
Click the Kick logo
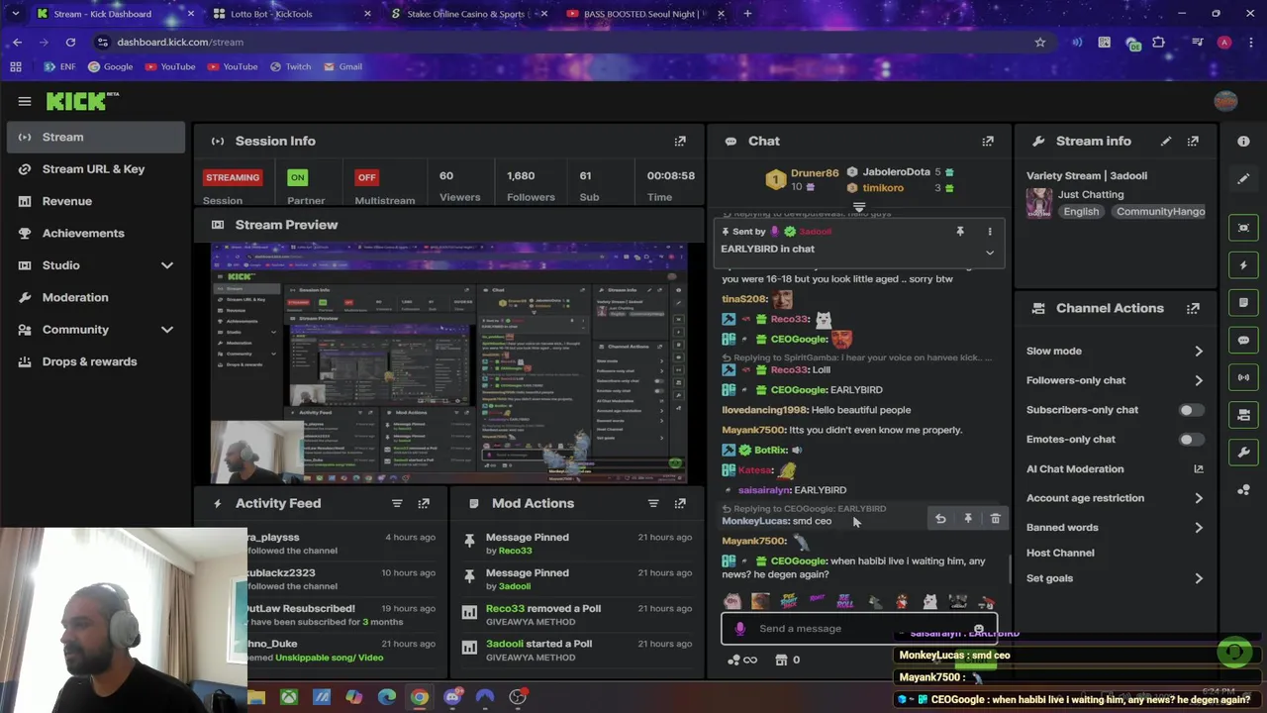pyautogui.click(x=82, y=101)
